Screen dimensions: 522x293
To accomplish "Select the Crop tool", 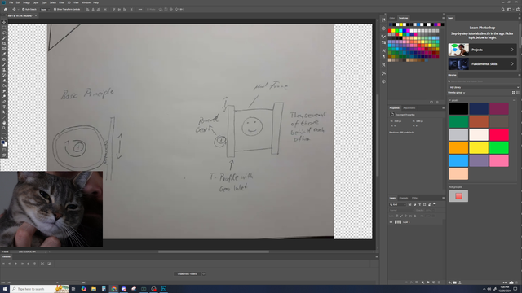I will (x=4, y=43).
